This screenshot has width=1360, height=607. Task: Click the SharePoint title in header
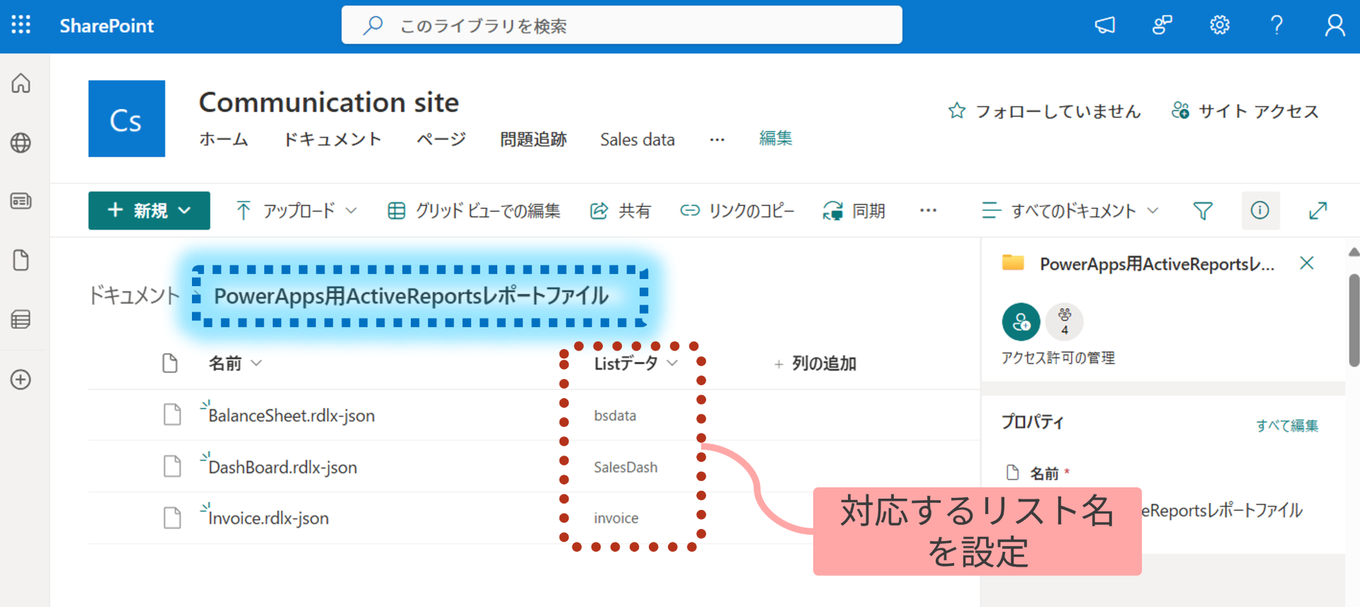[106, 25]
